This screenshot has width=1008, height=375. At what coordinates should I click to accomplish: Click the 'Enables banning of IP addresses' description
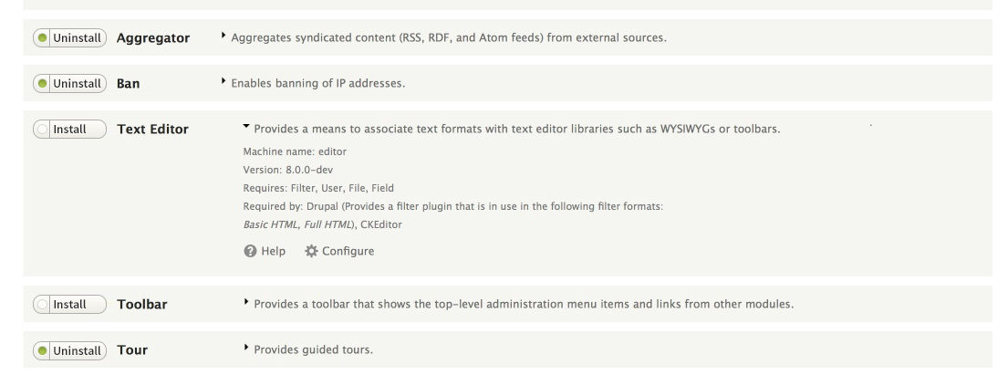tap(318, 84)
